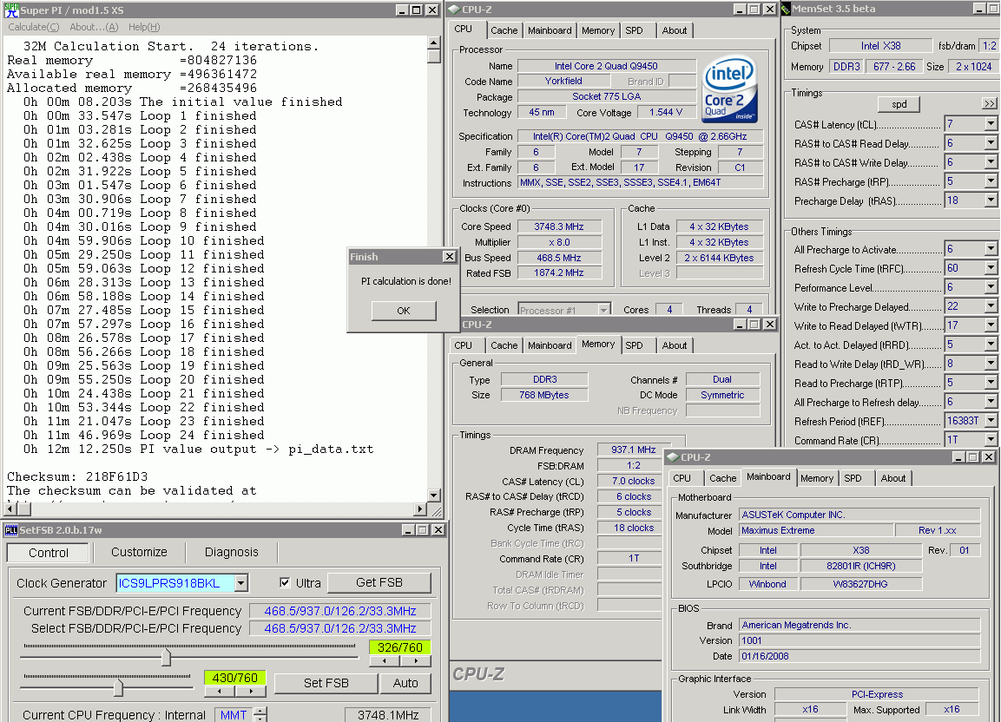Open the Calculate menu in Super PI
The image size is (1001, 722).
pyautogui.click(x=33, y=27)
